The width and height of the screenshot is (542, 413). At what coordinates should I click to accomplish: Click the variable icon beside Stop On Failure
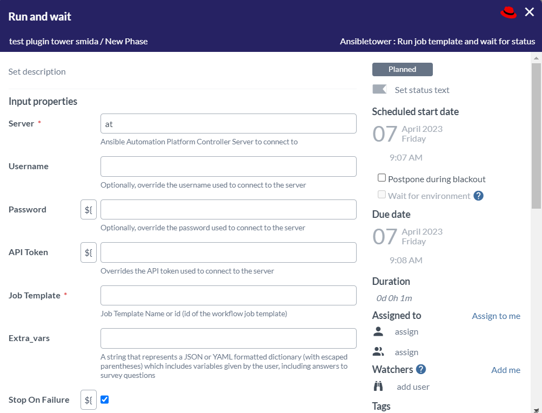89,400
